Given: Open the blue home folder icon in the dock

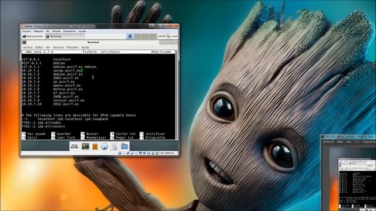Looking at the screenshot, I should click(125, 146).
